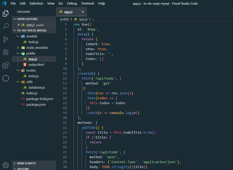Expand the NPM Scripts section
This screenshot has height=170, width=233.
pyautogui.click(x=15, y=163)
